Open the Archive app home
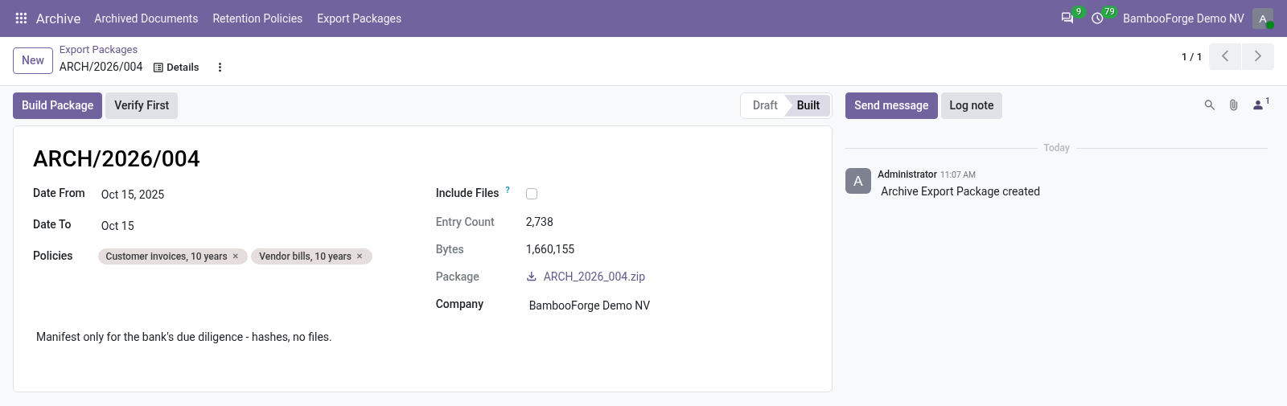Image resolution: width=1287 pixels, height=406 pixels. [58, 18]
